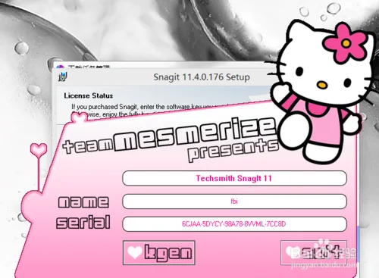The image size is (379, 278).
Task: Click the 'If you purchased Snagit' instruction text
Action: pyautogui.click(x=142, y=107)
